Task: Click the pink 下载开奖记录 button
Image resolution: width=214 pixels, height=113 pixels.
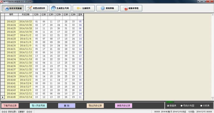Action: pos(10,106)
